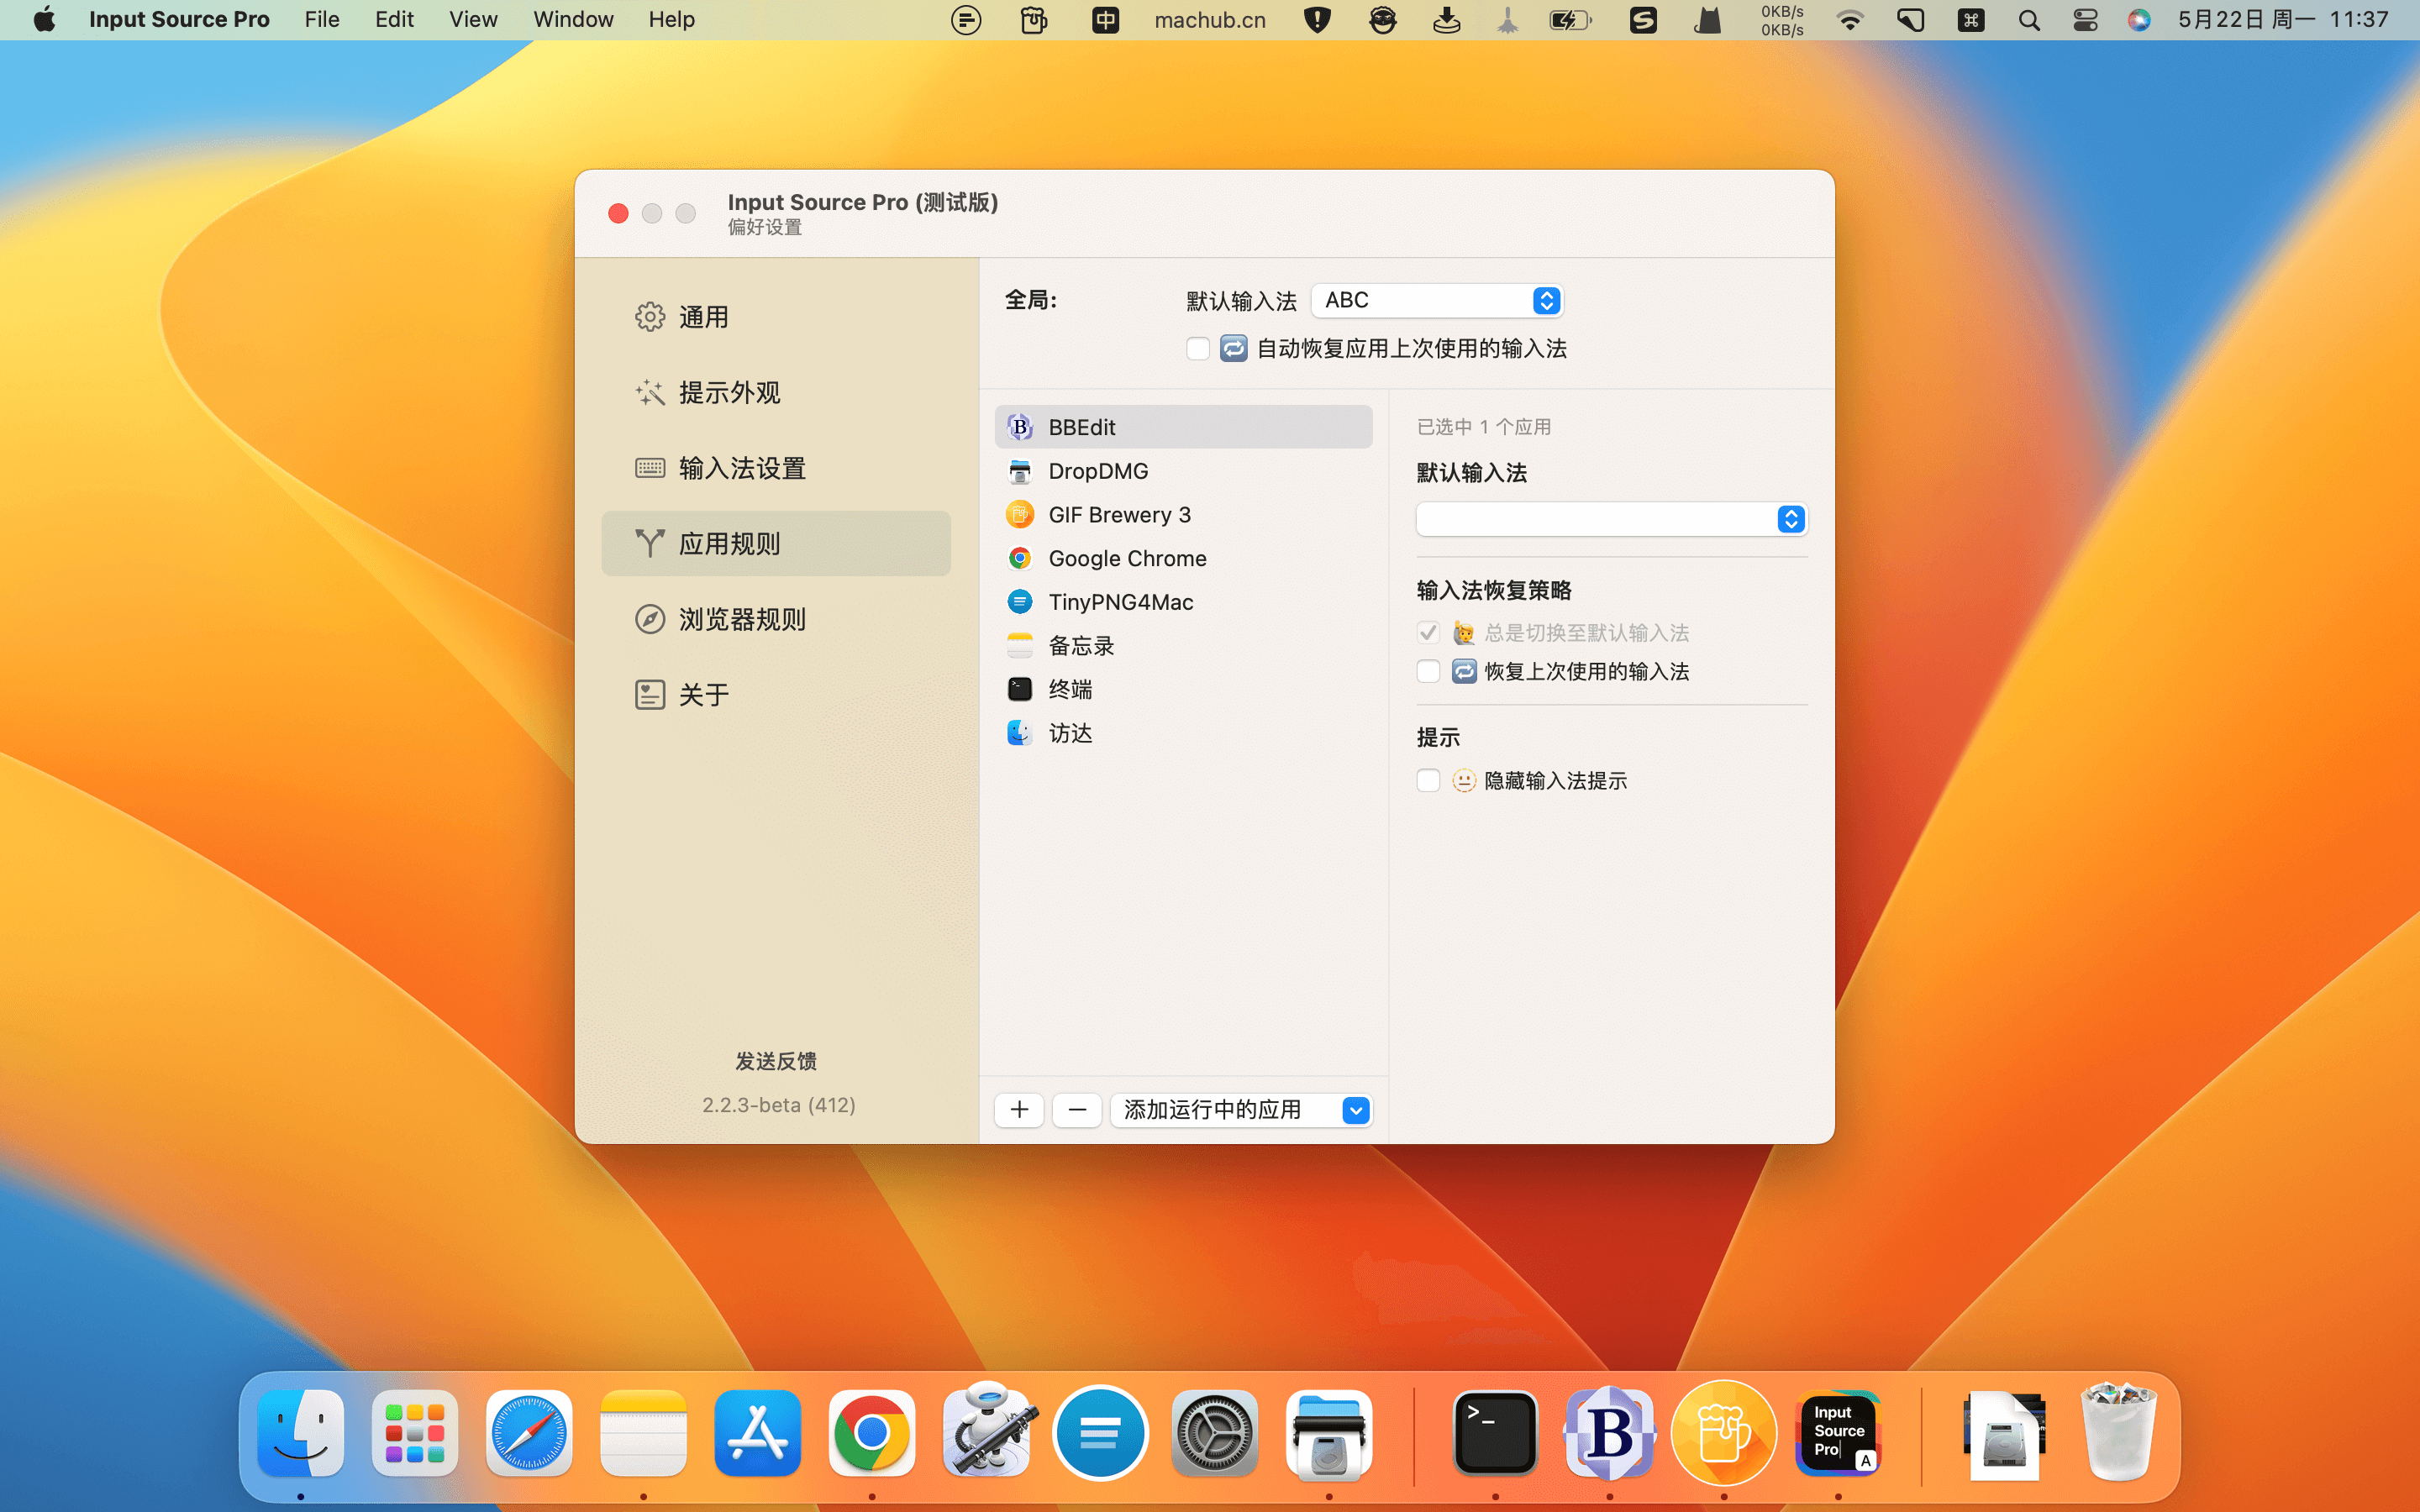Expand 添加运行中的应用 dropdown
2420x1512 pixels.
tap(1240, 1110)
